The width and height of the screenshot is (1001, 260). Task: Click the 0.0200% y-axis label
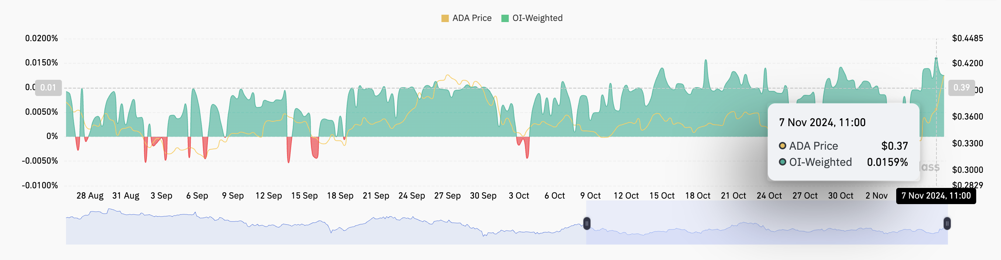[41, 38]
